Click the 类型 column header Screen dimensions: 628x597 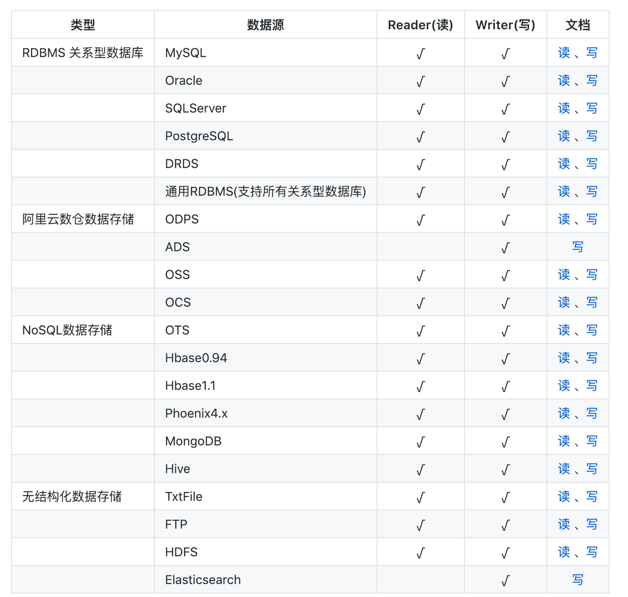coord(83,25)
